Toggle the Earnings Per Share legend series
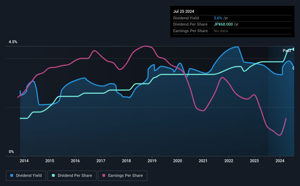The width and height of the screenshot is (300, 186). pyautogui.click(x=122, y=176)
